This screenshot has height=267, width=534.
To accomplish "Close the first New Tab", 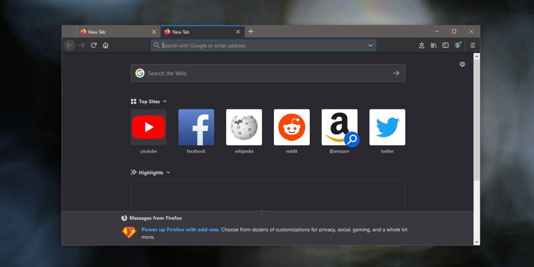I will (154, 32).
